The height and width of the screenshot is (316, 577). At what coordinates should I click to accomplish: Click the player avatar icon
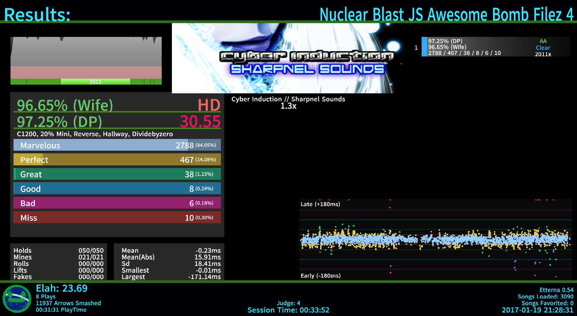[17, 299]
